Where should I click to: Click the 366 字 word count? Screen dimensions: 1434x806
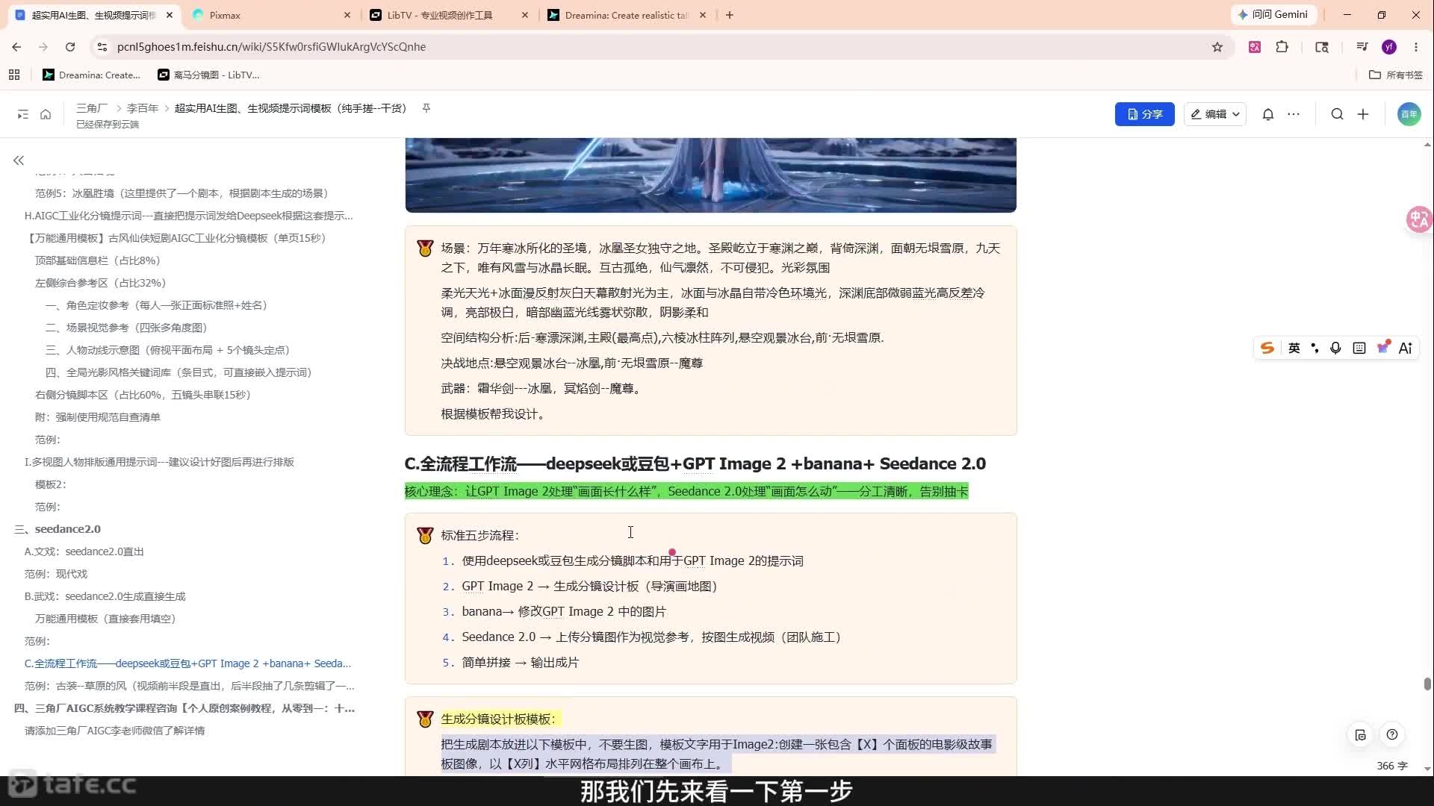click(x=1391, y=766)
